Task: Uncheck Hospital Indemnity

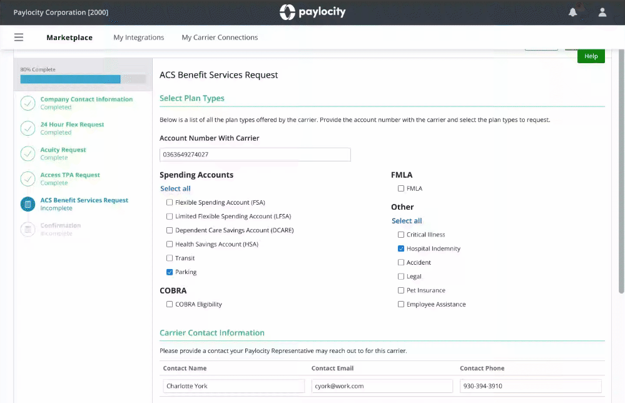Action: pyautogui.click(x=401, y=248)
